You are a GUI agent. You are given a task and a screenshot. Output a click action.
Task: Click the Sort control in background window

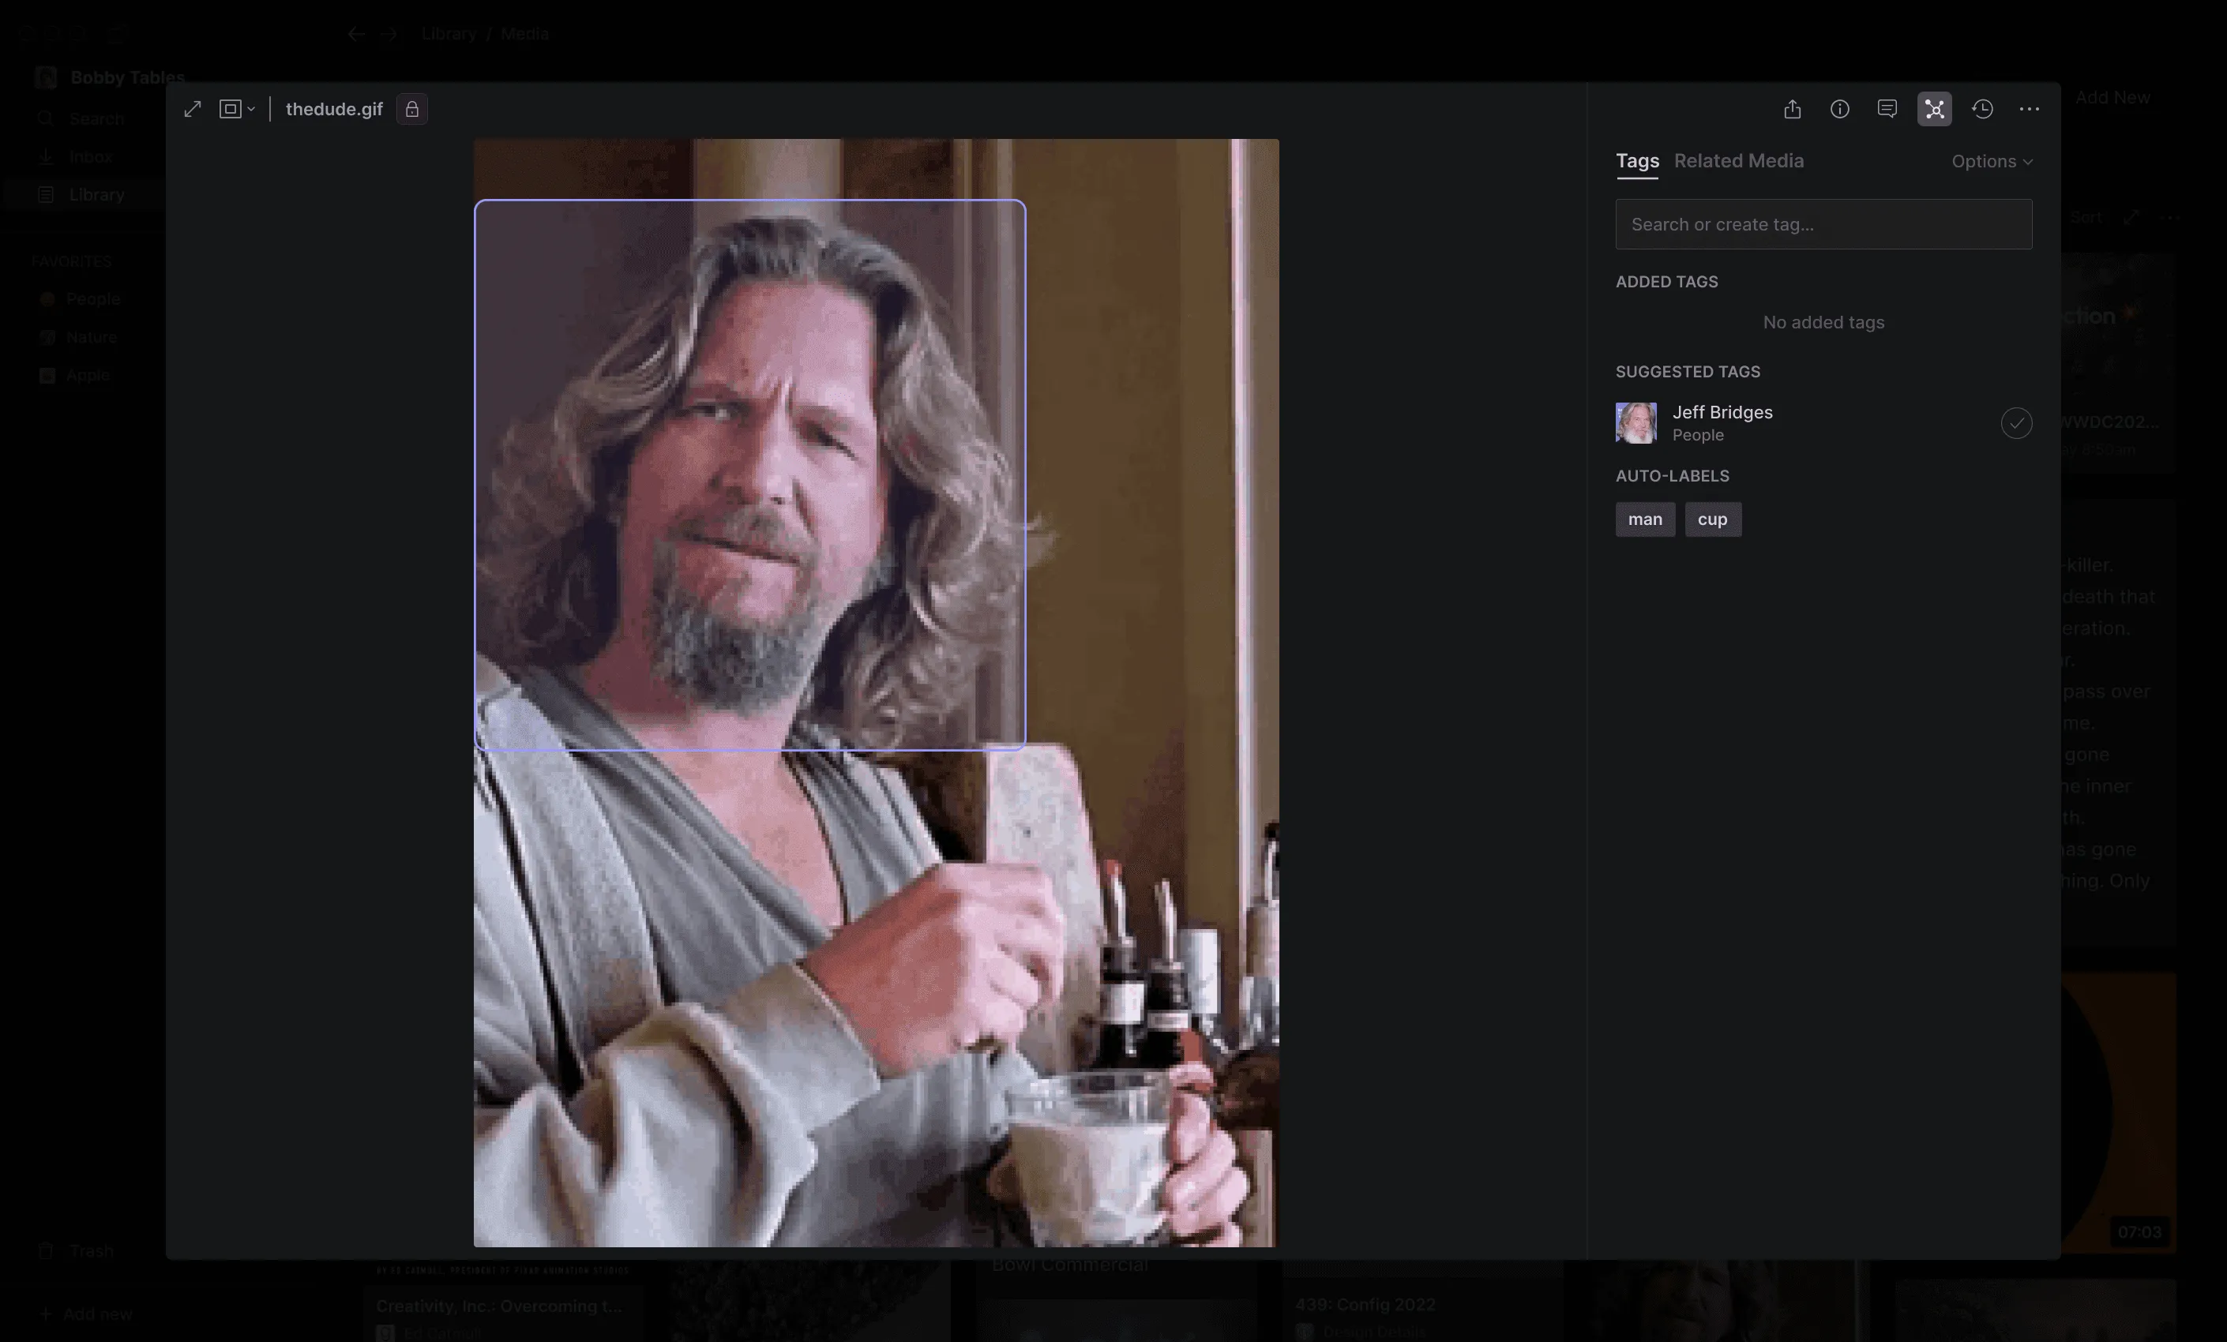[2086, 218]
